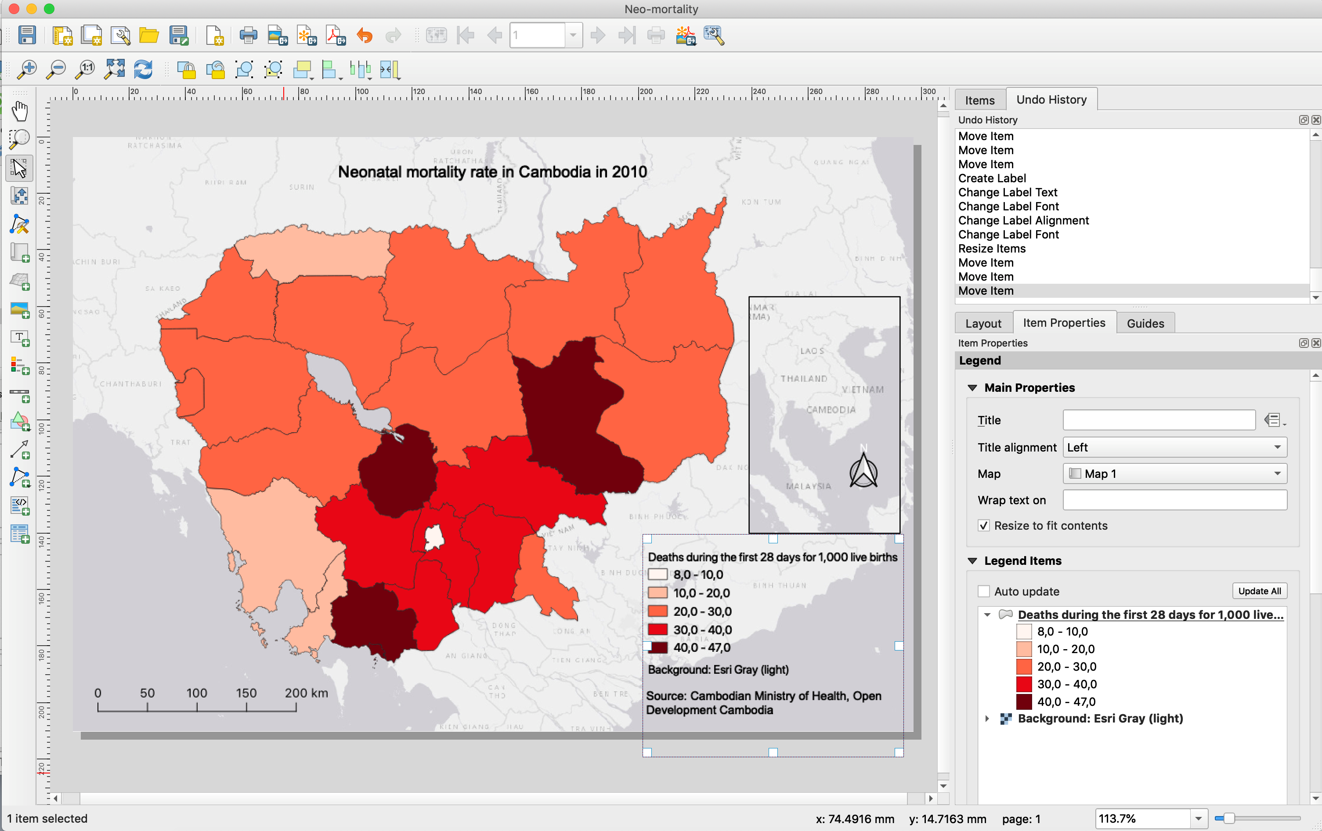
Task: Open the Map 1 dropdown
Action: tap(1175, 473)
